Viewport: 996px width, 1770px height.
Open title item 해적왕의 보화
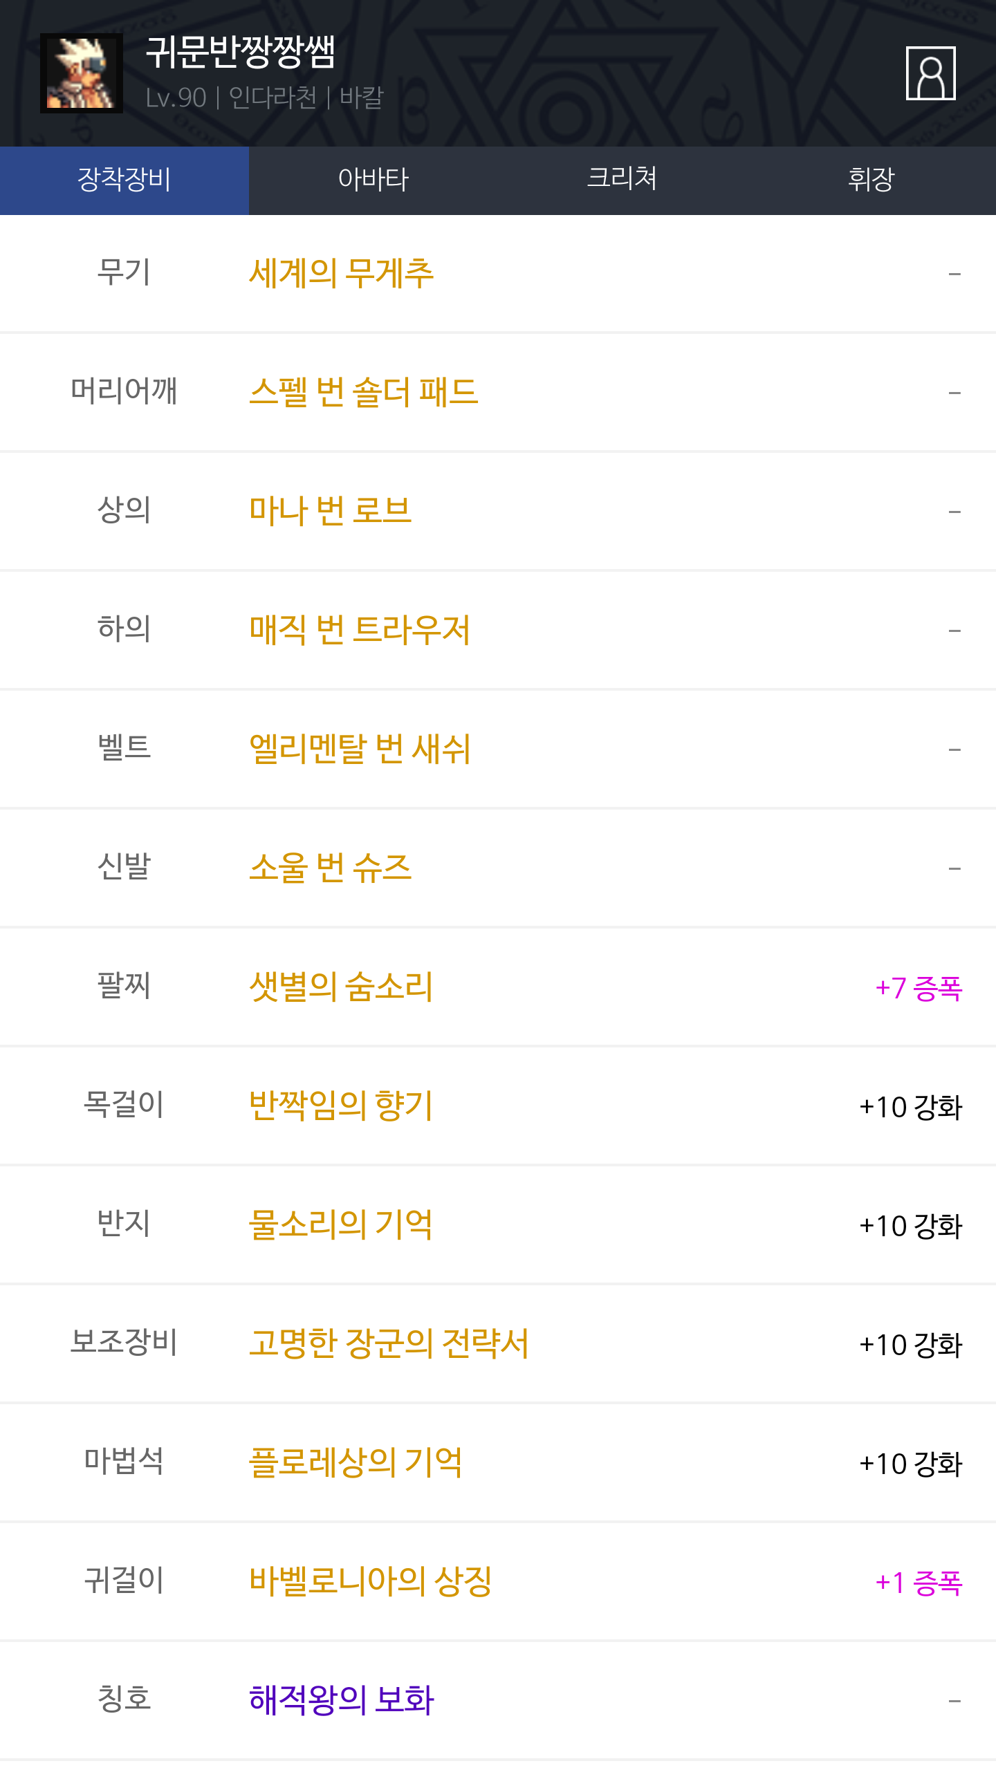click(341, 1700)
